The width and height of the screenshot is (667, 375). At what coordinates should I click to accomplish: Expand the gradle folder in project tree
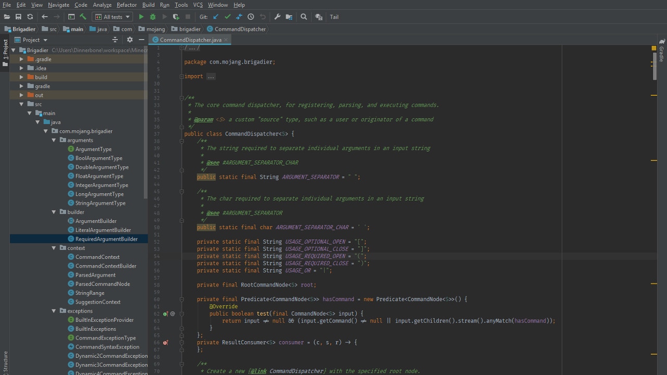point(21,86)
